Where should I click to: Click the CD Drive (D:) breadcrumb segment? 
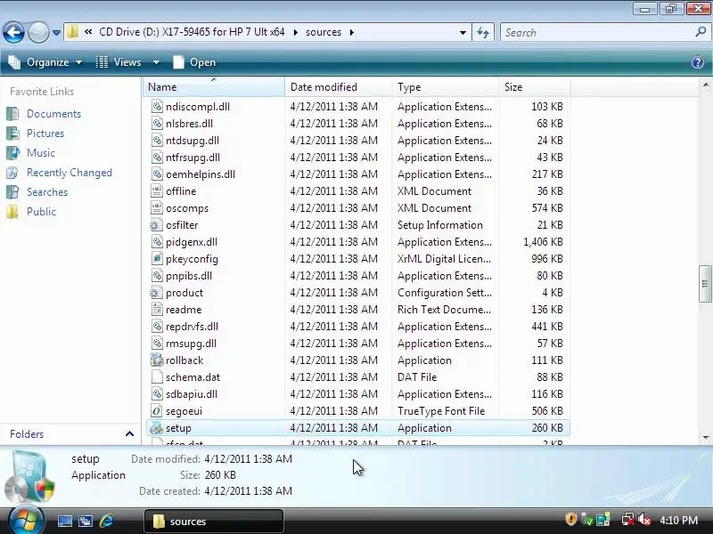tap(192, 32)
